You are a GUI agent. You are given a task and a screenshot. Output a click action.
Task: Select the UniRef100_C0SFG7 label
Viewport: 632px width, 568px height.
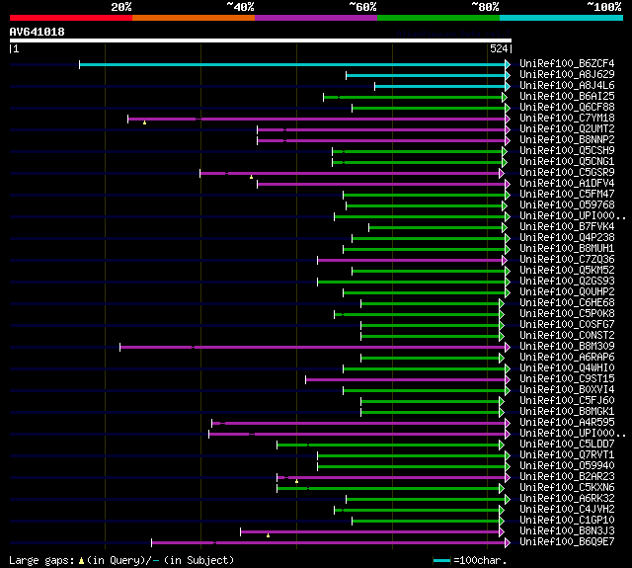(567, 325)
